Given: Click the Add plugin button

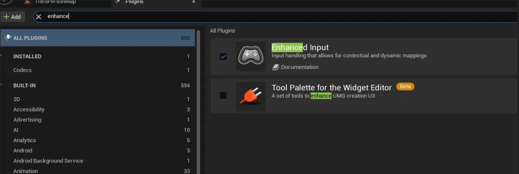Looking at the screenshot, I should coord(12,17).
